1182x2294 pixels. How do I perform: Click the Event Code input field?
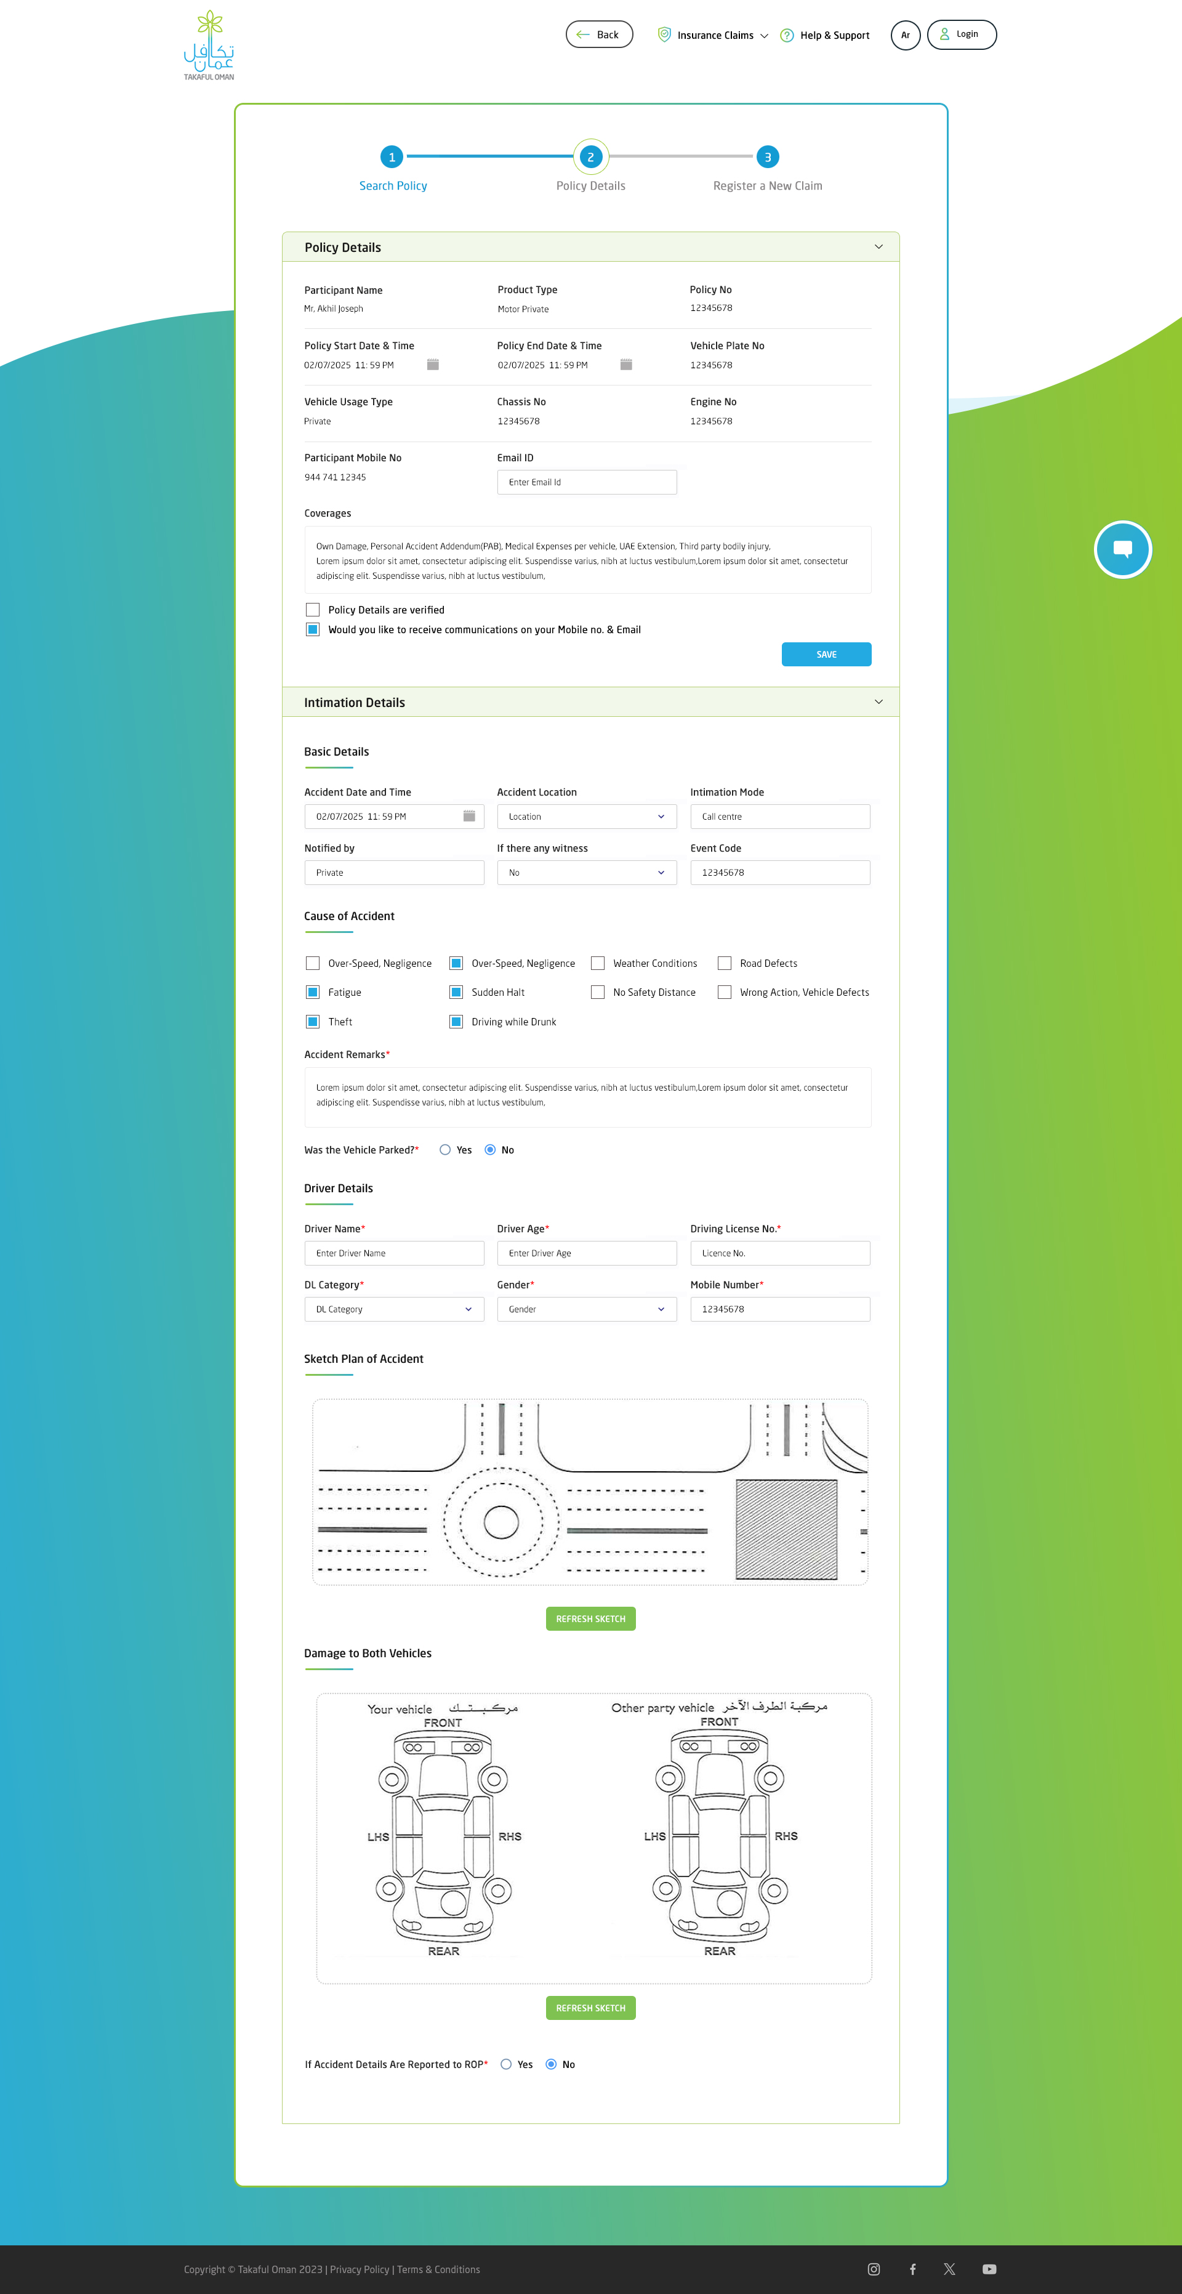780,873
